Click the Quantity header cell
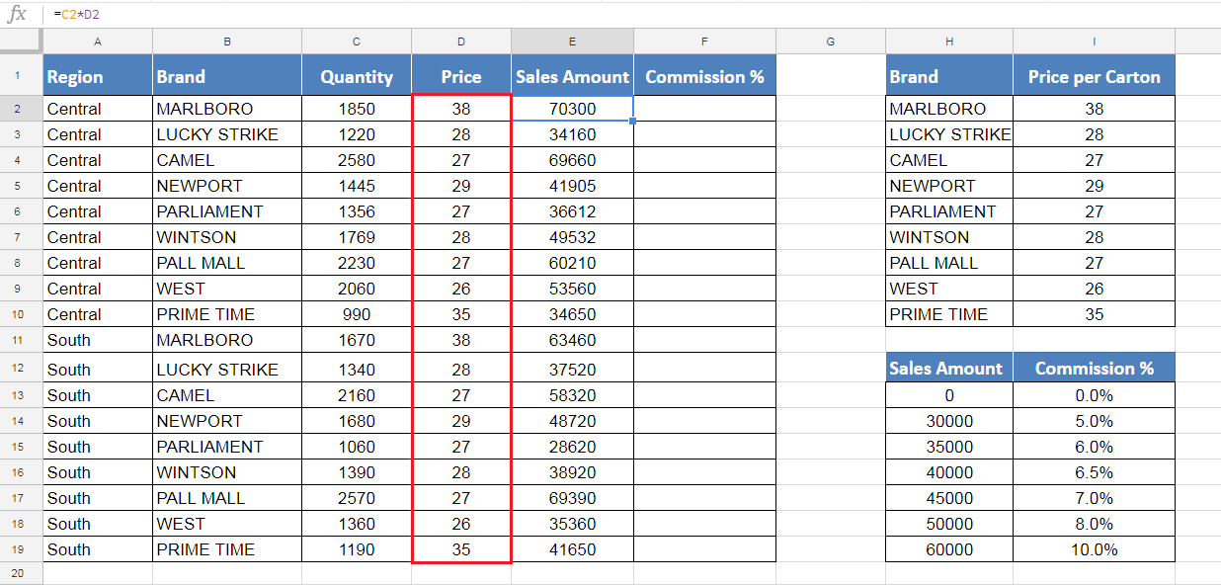1221x585 pixels. [357, 76]
